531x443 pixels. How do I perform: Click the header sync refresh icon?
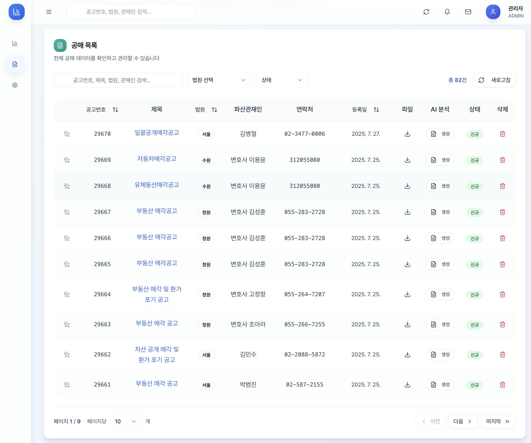pos(426,12)
